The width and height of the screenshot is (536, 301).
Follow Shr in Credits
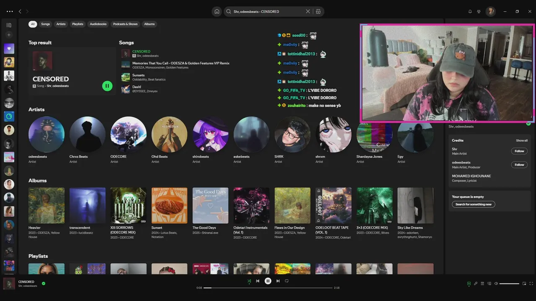[x=519, y=151]
